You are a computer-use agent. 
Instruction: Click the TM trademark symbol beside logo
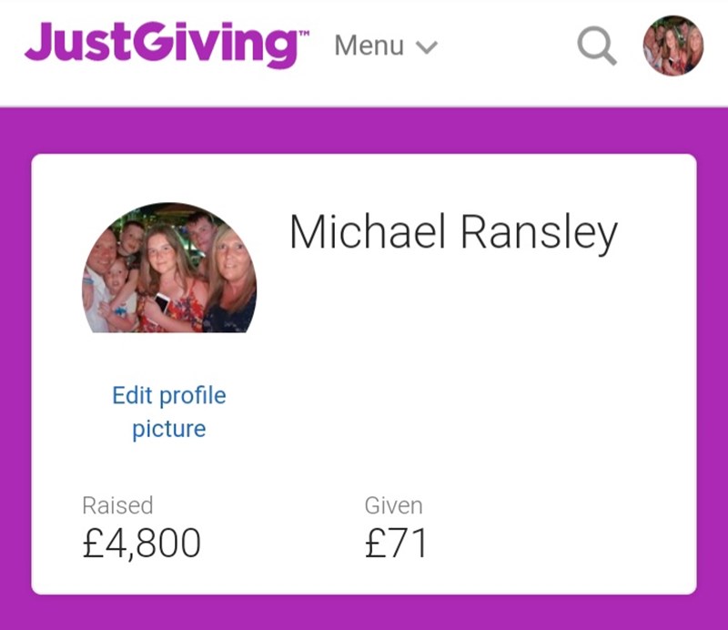[x=304, y=34]
